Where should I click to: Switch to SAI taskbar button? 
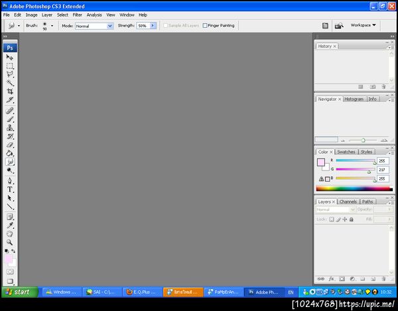click(101, 292)
